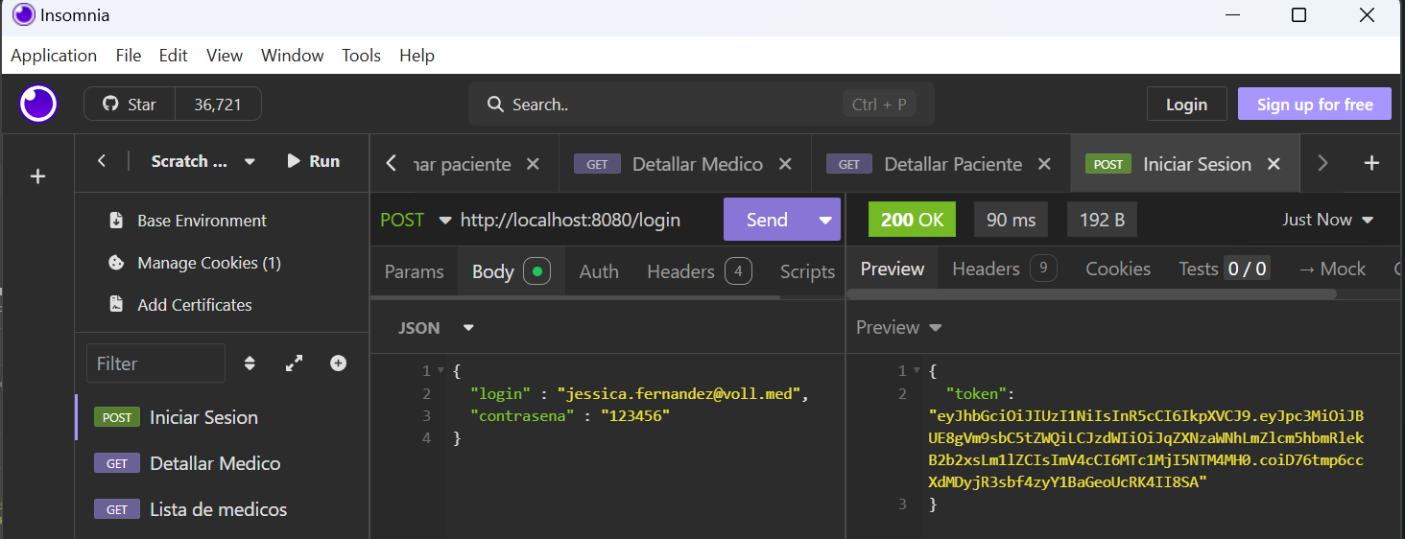Viewport: 1405px width, 539px height.
Task: Open Base Environment
Action: pyautogui.click(x=187, y=221)
